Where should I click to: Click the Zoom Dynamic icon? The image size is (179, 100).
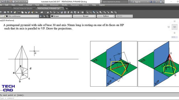click(91, 12)
